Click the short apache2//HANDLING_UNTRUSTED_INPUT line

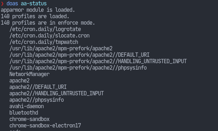[56, 94]
